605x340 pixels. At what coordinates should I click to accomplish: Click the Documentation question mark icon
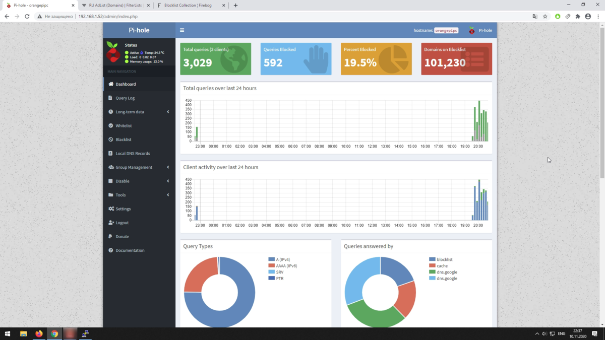click(x=111, y=250)
